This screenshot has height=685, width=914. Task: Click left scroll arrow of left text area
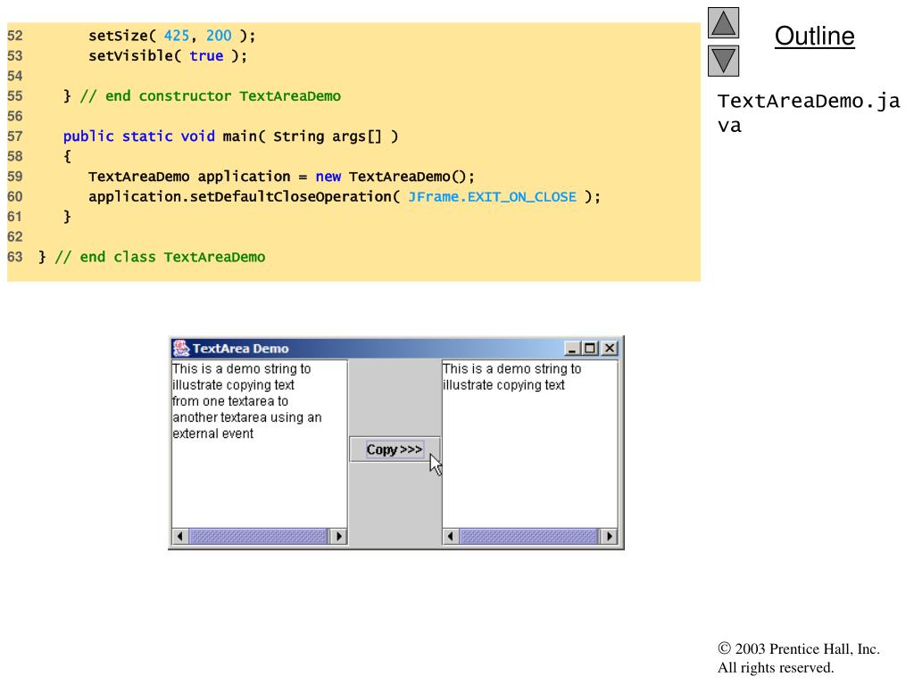180,536
